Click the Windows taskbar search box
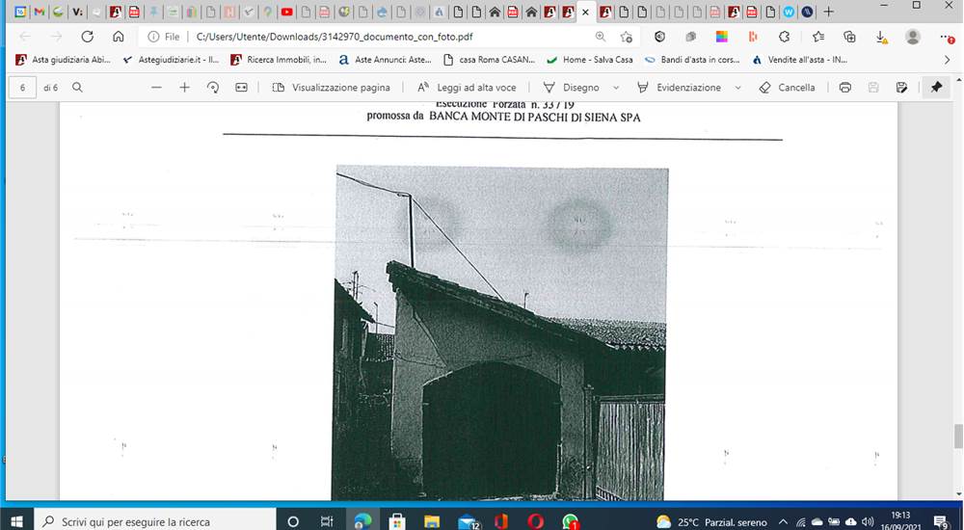964x530 pixels. coord(155,521)
